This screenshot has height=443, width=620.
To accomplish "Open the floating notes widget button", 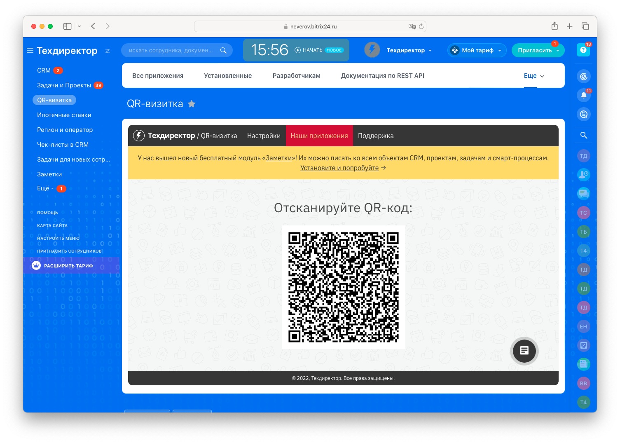I will tap(524, 351).
